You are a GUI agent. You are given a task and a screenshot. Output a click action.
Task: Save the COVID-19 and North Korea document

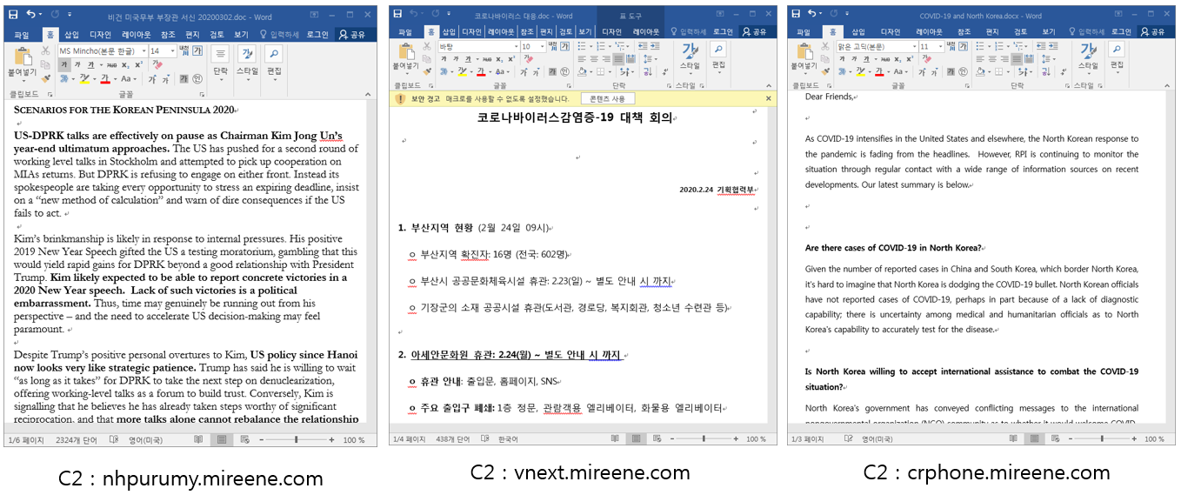click(795, 13)
